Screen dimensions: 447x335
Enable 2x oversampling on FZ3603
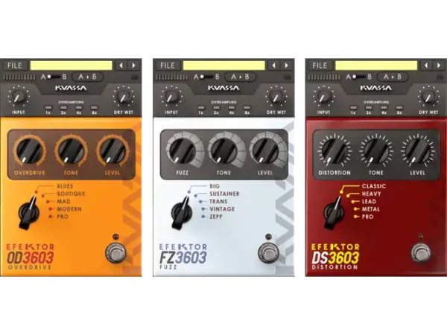point(216,108)
